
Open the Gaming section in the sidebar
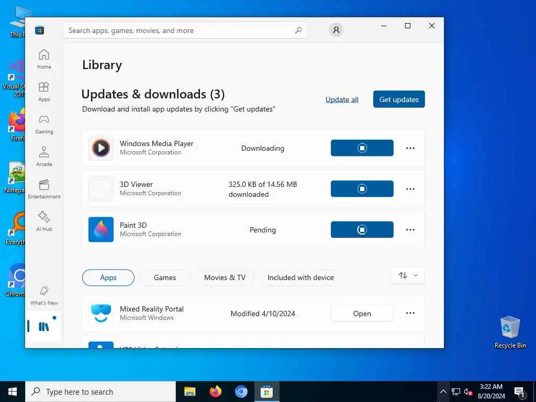pos(44,124)
